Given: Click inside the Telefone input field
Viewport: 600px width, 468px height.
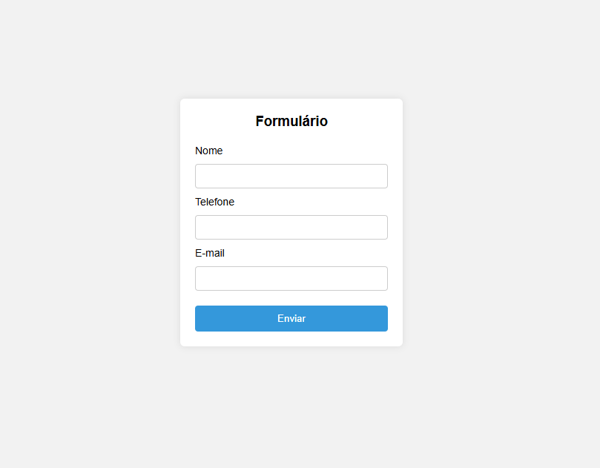Looking at the screenshot, I should click(x=291, y=227).
